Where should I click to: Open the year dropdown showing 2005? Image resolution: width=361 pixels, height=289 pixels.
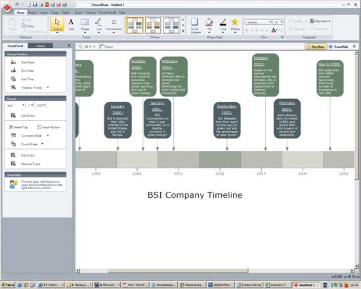click(x=44, y=105)
